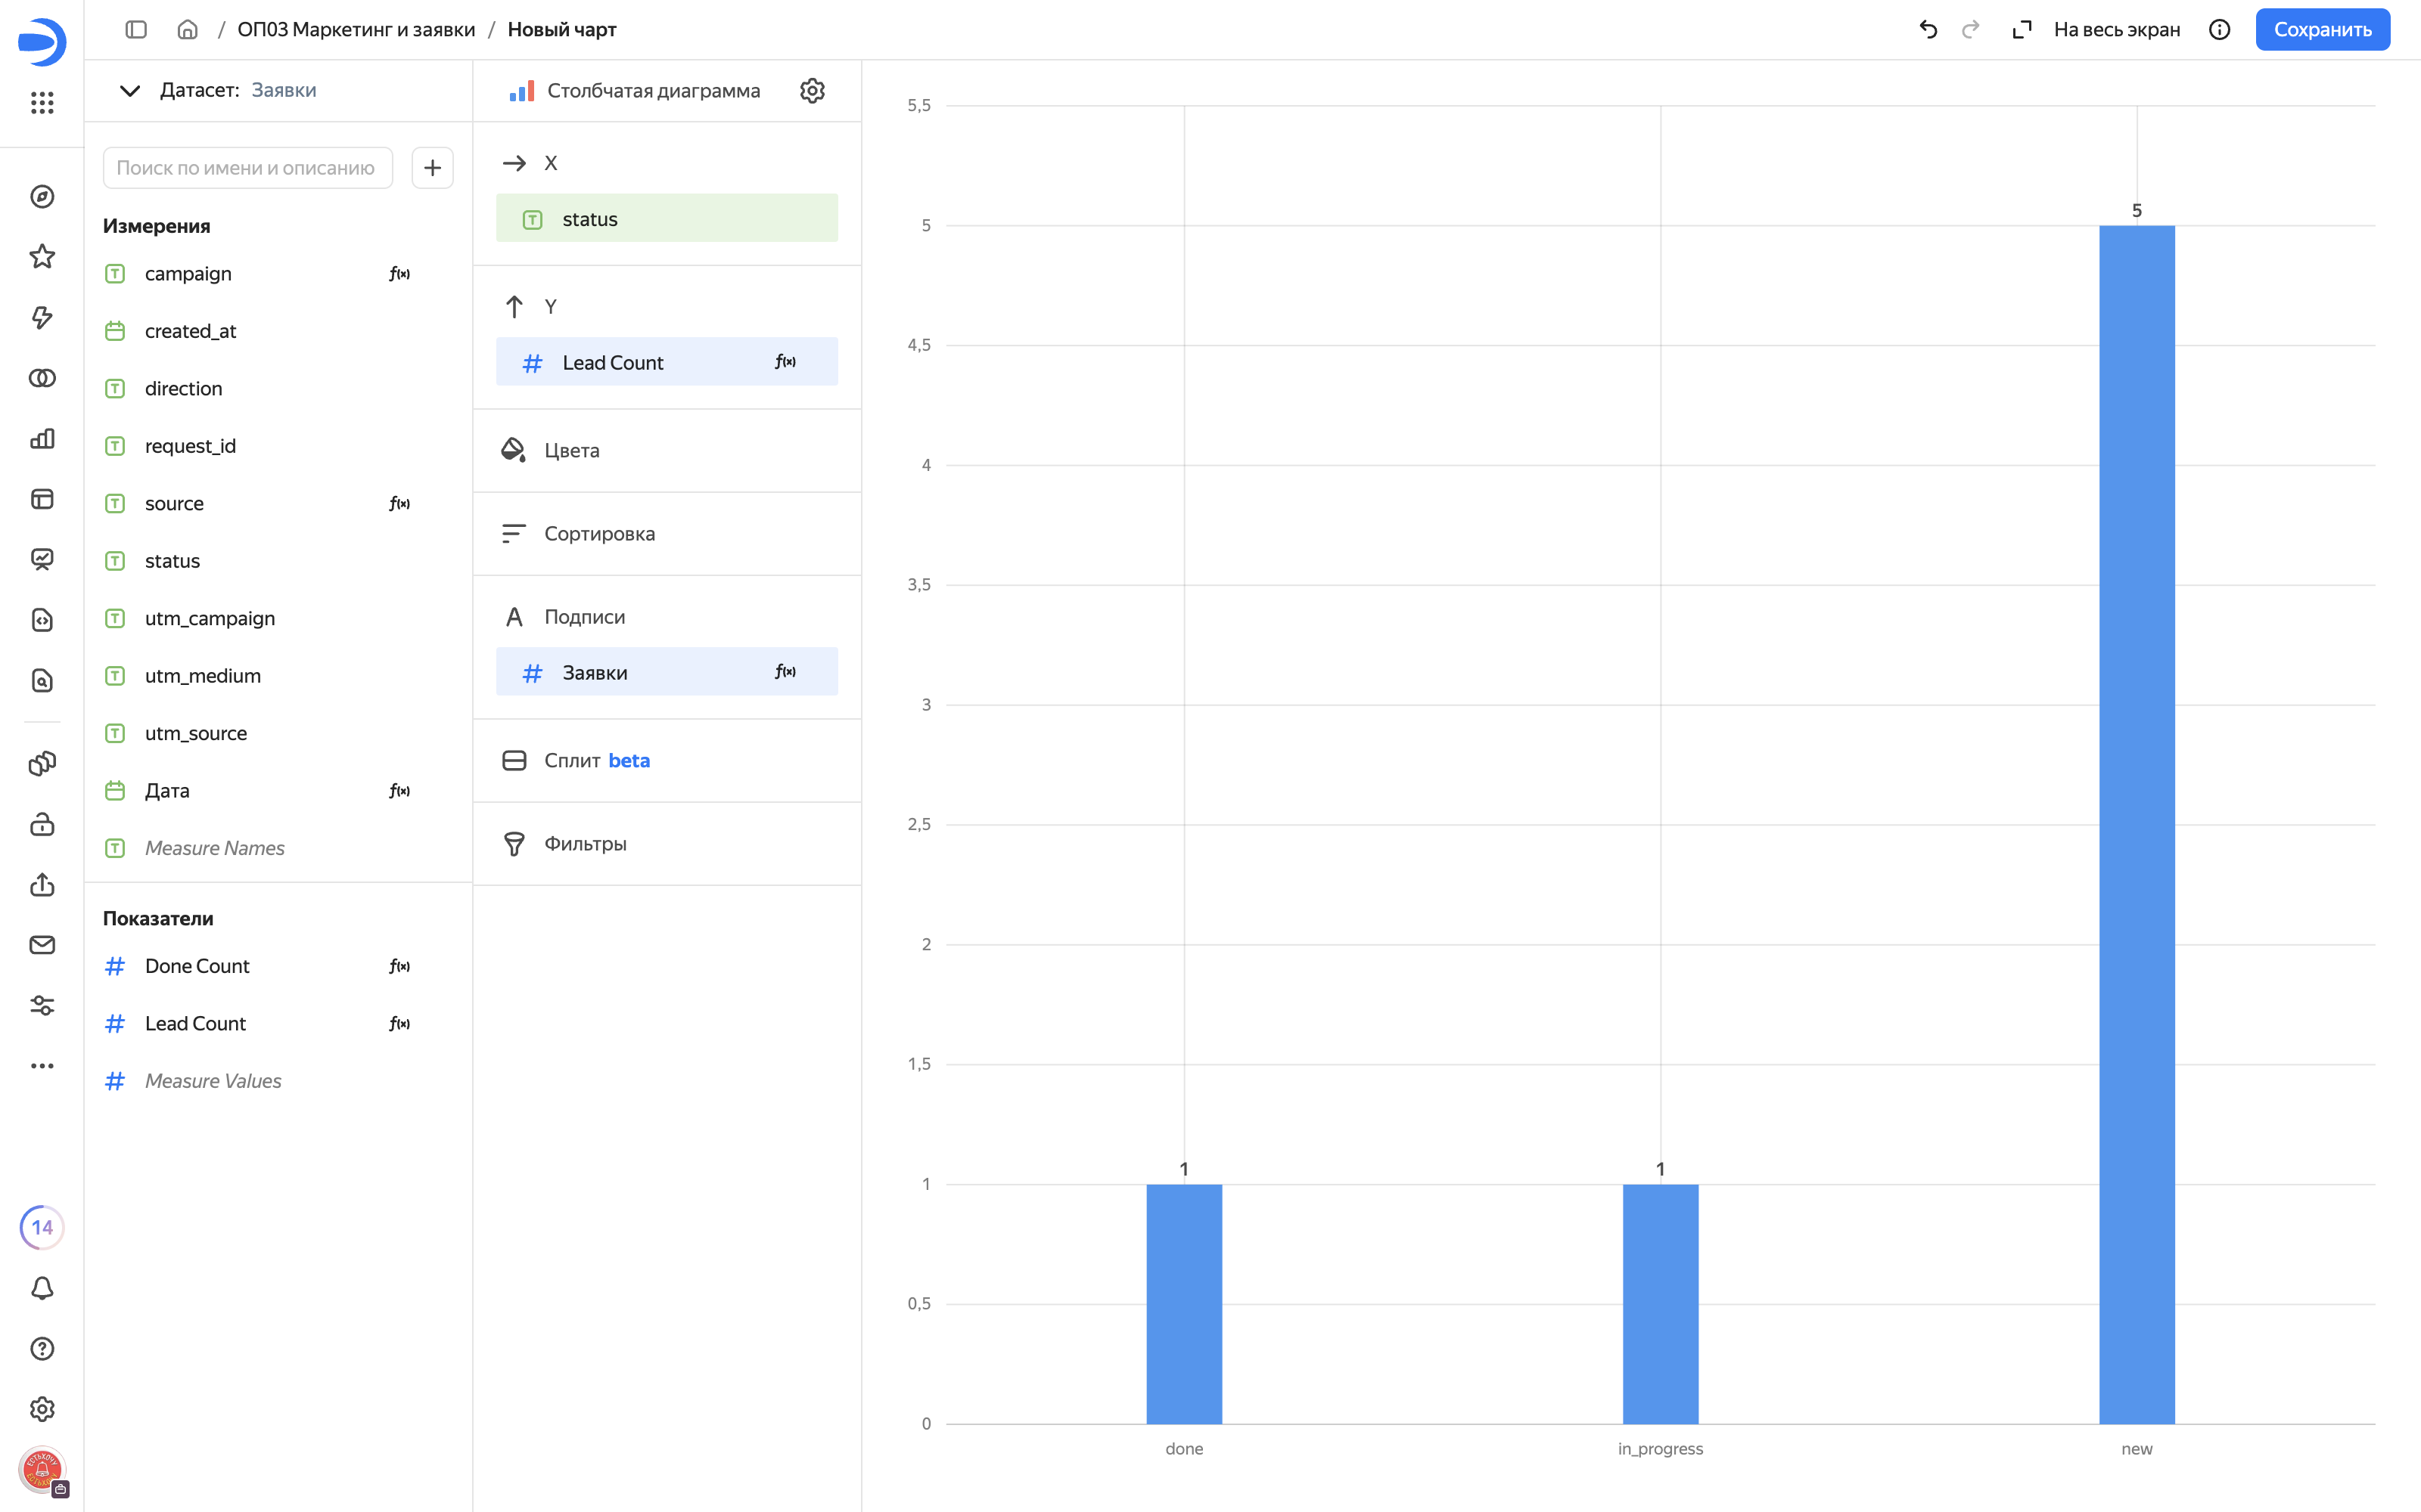Open favorites star in left sidebar
Image resolution: width=2421 pixels, height=1512 pixels.
(42, 257)
